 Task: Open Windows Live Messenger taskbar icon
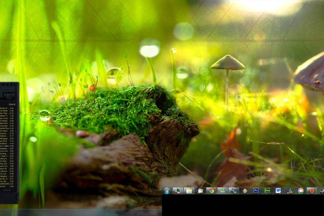(222, 191)
